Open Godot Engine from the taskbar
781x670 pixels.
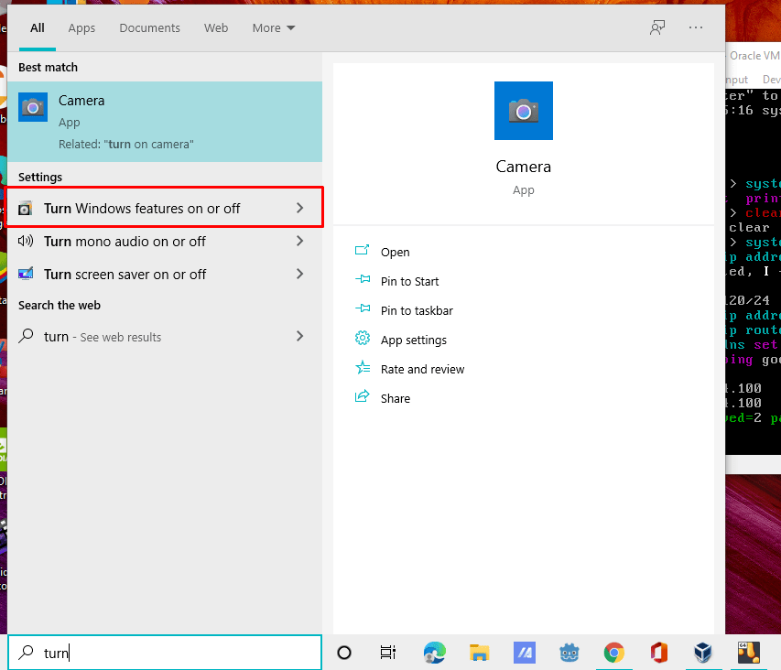569,653
